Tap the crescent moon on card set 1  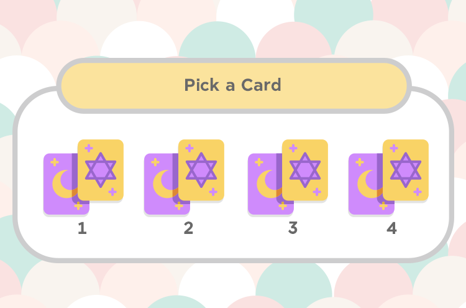pos(63,185)
